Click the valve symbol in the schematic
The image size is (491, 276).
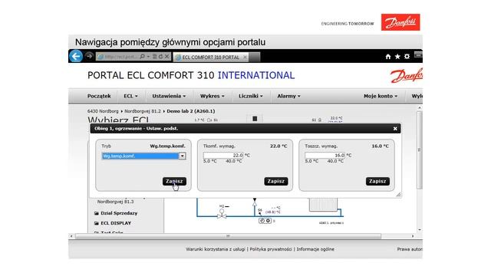coord(222,214)
